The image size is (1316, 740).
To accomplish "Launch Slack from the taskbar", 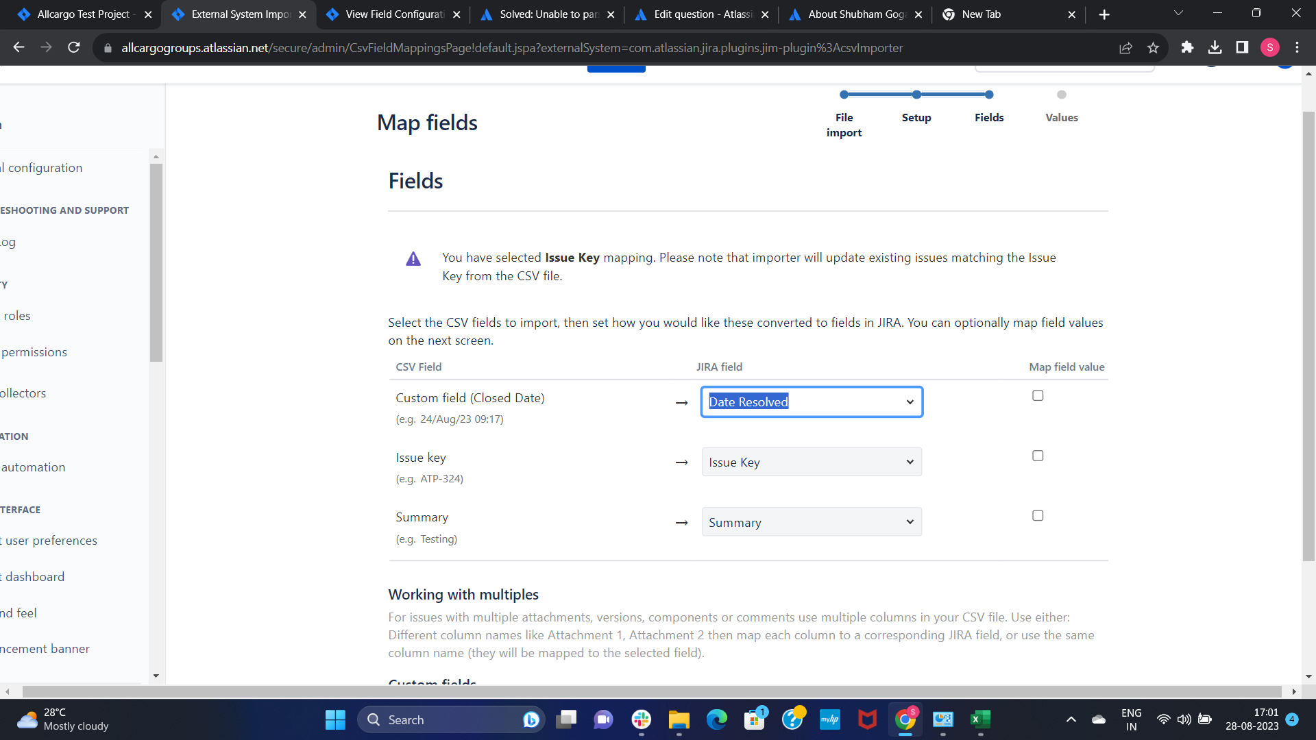I will click(641, 719).
